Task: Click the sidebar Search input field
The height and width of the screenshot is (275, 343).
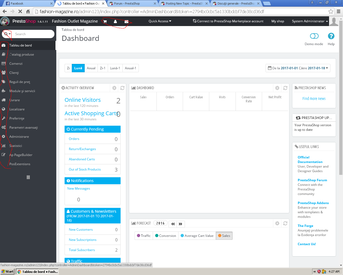Action: coord(34,34)
